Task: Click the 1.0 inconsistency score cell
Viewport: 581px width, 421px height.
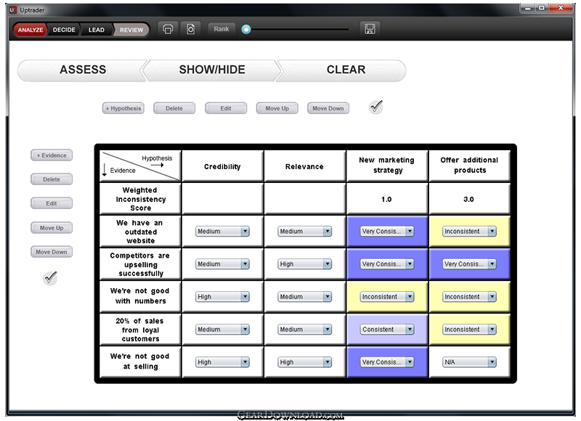Action: coord(387,199)
